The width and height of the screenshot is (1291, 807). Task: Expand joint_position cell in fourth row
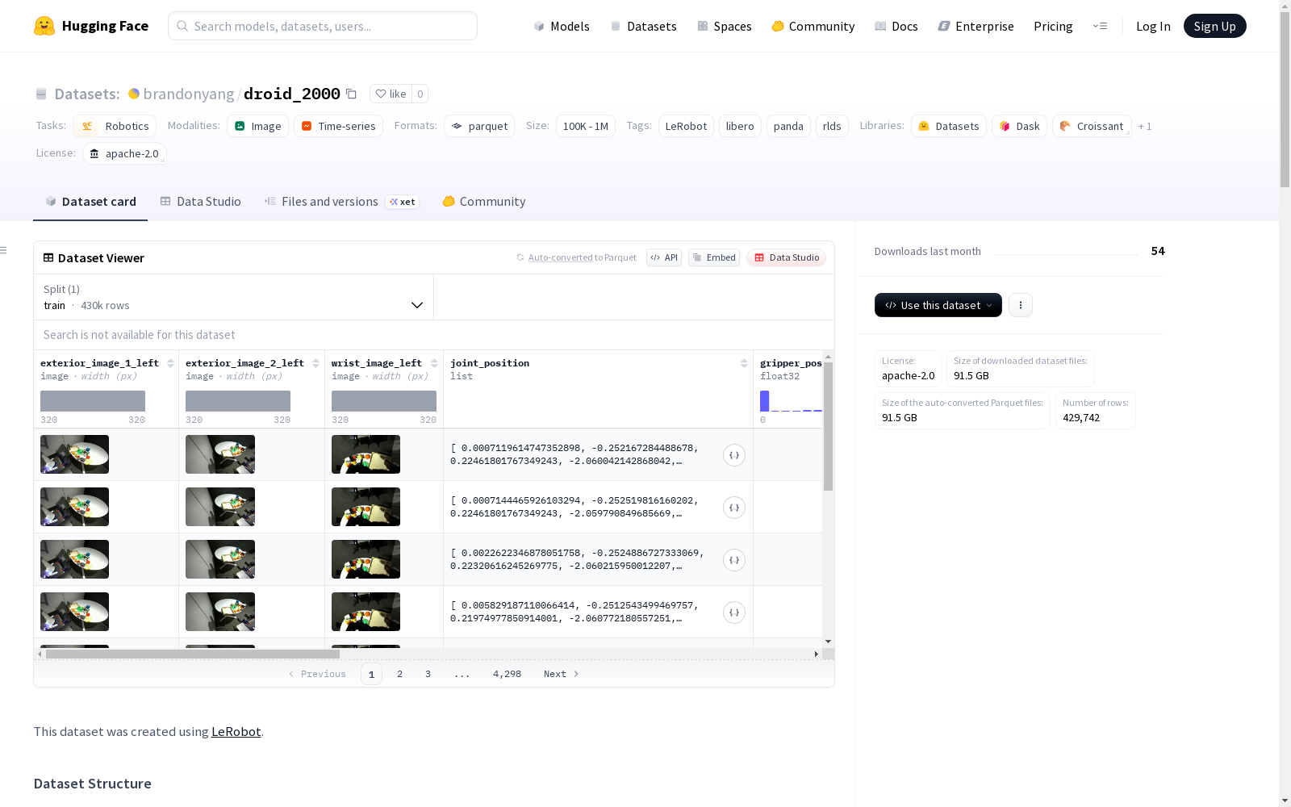(734, 613)
